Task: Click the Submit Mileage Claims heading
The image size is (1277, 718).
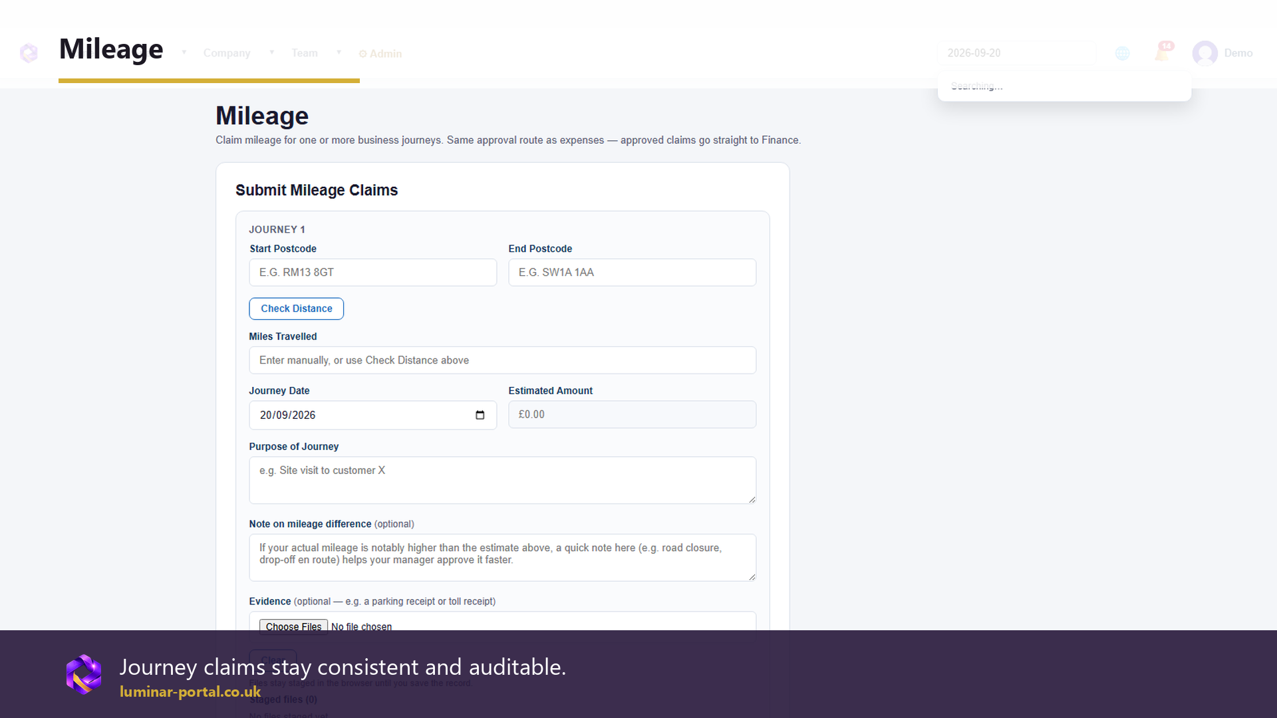Action: pyautogui.click(x=317, y=190)
